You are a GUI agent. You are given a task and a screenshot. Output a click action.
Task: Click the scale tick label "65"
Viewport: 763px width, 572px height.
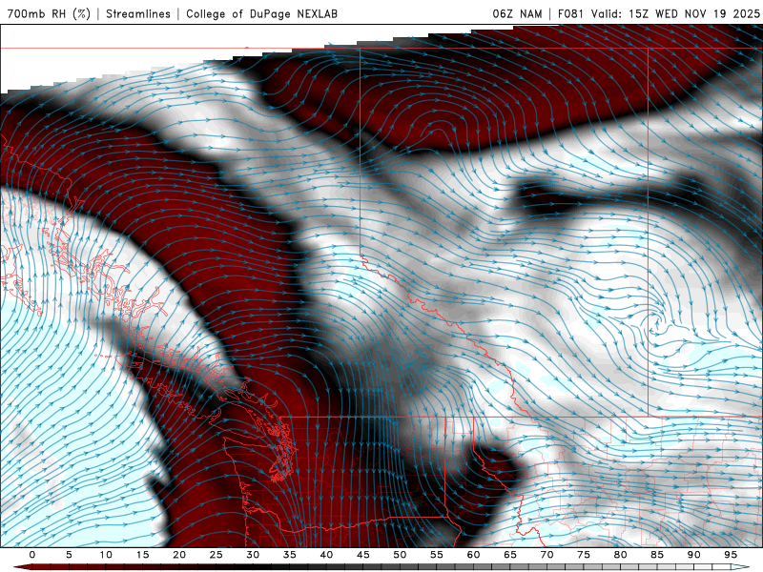(x=510, y=555)
